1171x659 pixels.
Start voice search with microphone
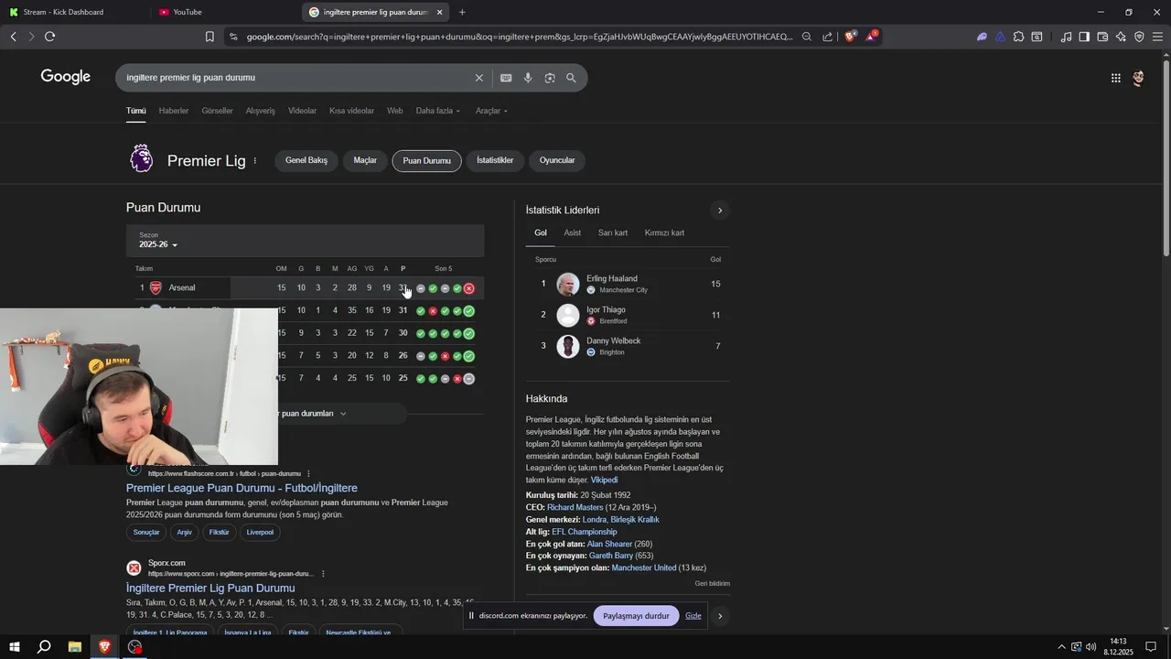pos(528,78)
